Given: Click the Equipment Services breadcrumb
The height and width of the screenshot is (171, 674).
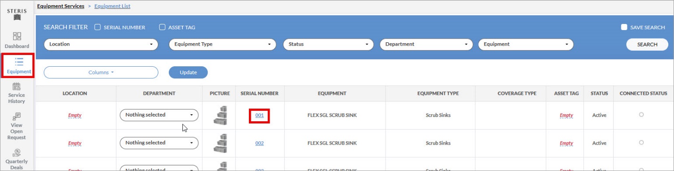Looking at the screenshot, I should [x=61, y=6].
